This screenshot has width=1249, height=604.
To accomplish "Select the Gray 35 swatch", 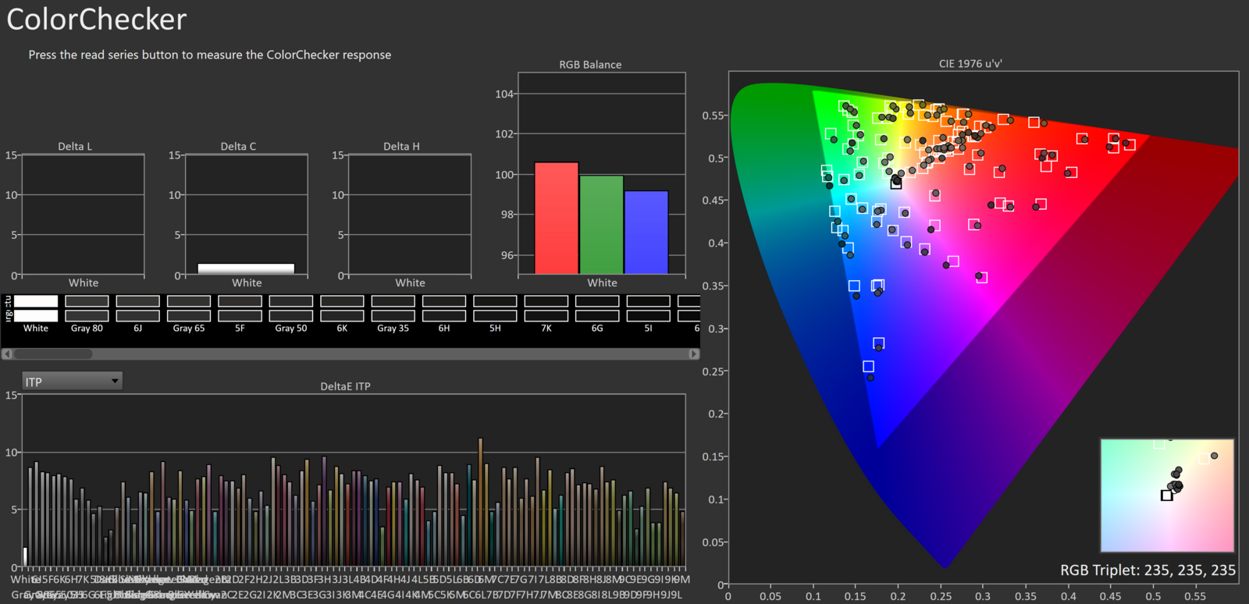I will (393, 308).
